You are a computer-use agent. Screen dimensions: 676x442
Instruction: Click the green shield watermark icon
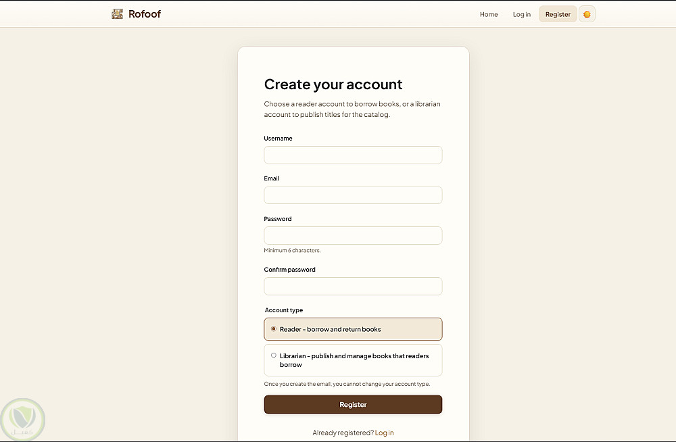(23, 419)
